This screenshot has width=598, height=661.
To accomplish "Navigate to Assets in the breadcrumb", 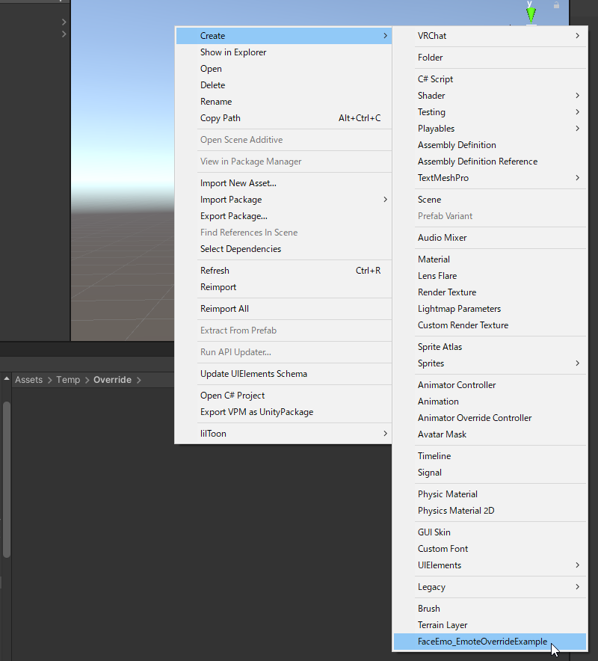I will point(29,380).
